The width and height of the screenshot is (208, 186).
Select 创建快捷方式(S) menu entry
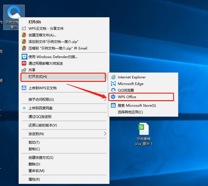tap(64, 158)
